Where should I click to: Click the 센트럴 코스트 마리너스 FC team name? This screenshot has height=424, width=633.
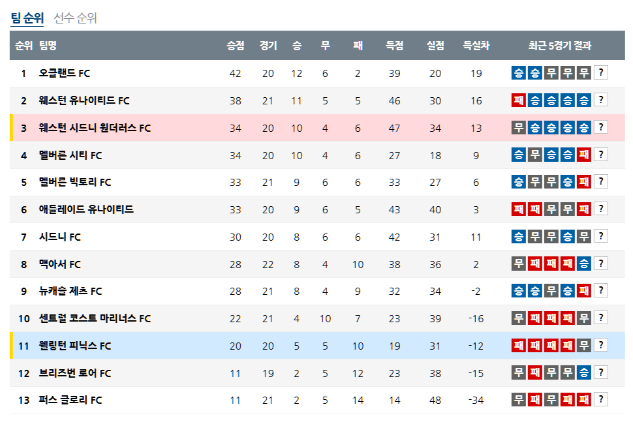[95, 318]
